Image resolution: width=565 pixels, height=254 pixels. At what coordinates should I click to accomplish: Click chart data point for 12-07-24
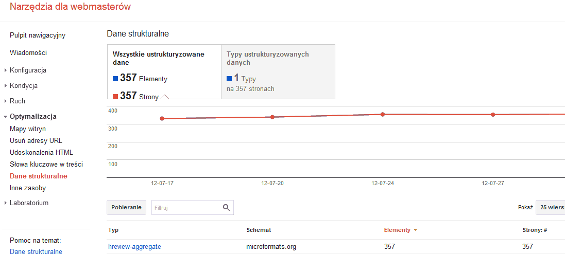pyautogui.click(x=383, y=115)
